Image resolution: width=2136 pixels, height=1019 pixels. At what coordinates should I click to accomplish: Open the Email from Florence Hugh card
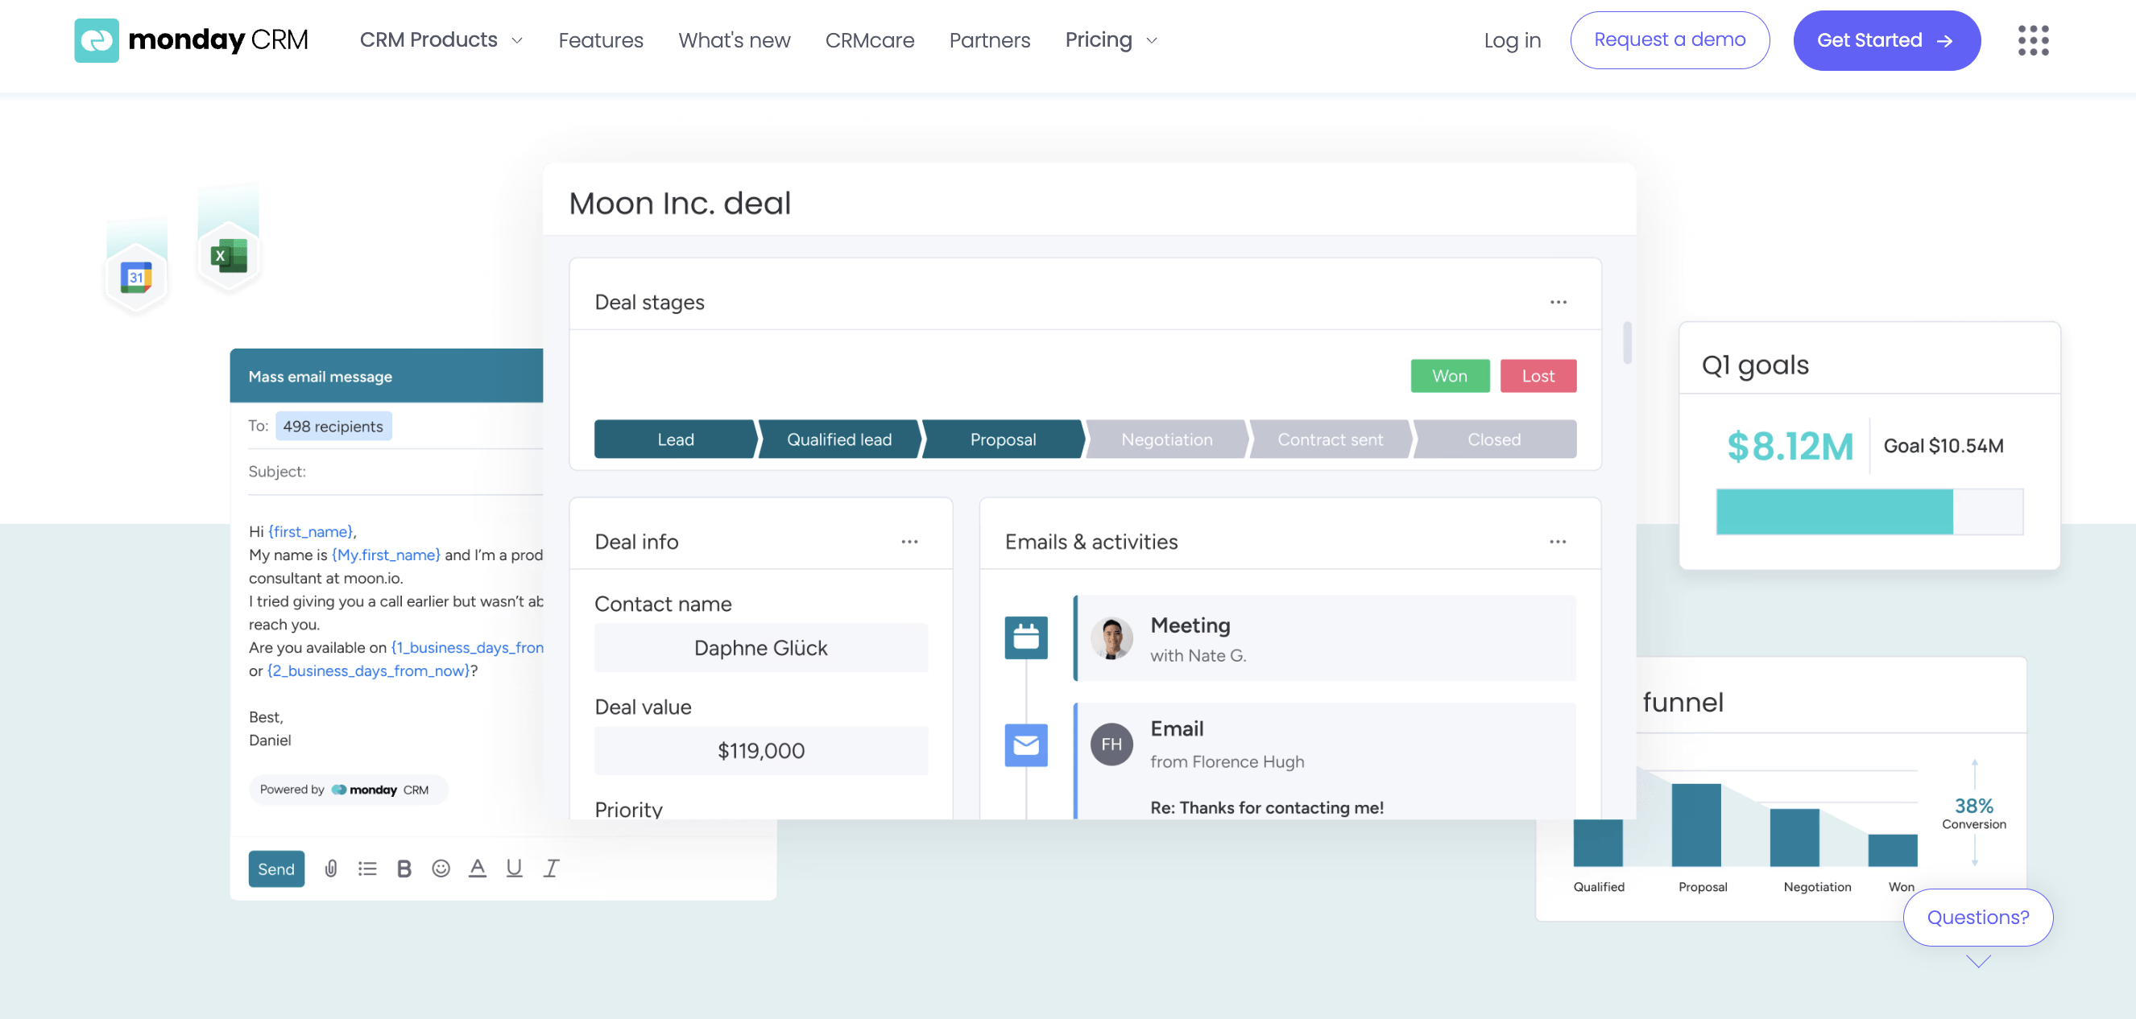(x=1324, y=761)
